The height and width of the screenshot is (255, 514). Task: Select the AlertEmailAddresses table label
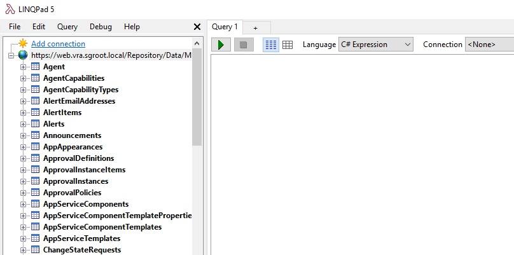click(79, 101)
